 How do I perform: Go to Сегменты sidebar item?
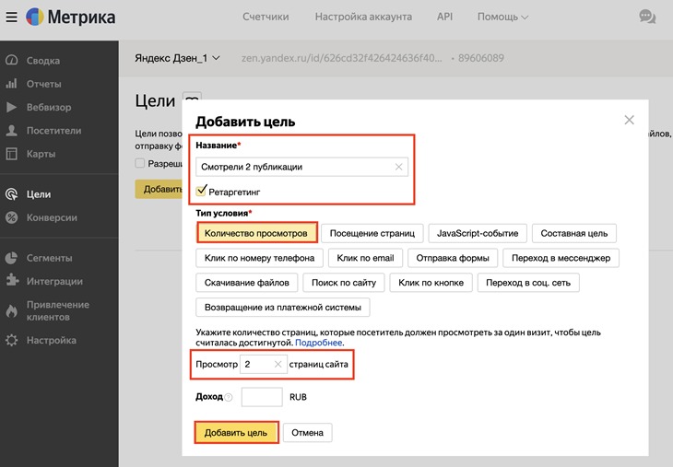pos(50,258)
